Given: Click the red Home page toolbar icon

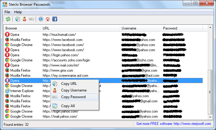Looking at the screenshot, I should pyautogui.click(x=48, y=19).
